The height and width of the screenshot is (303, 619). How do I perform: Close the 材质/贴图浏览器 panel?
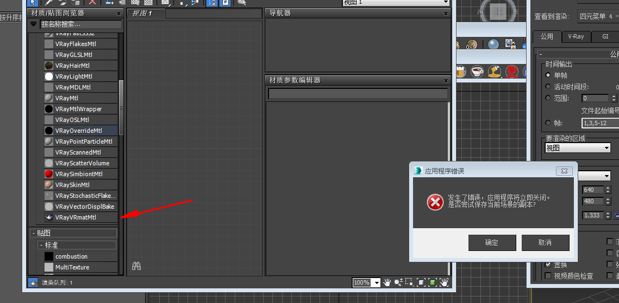[x=119, y=14]
